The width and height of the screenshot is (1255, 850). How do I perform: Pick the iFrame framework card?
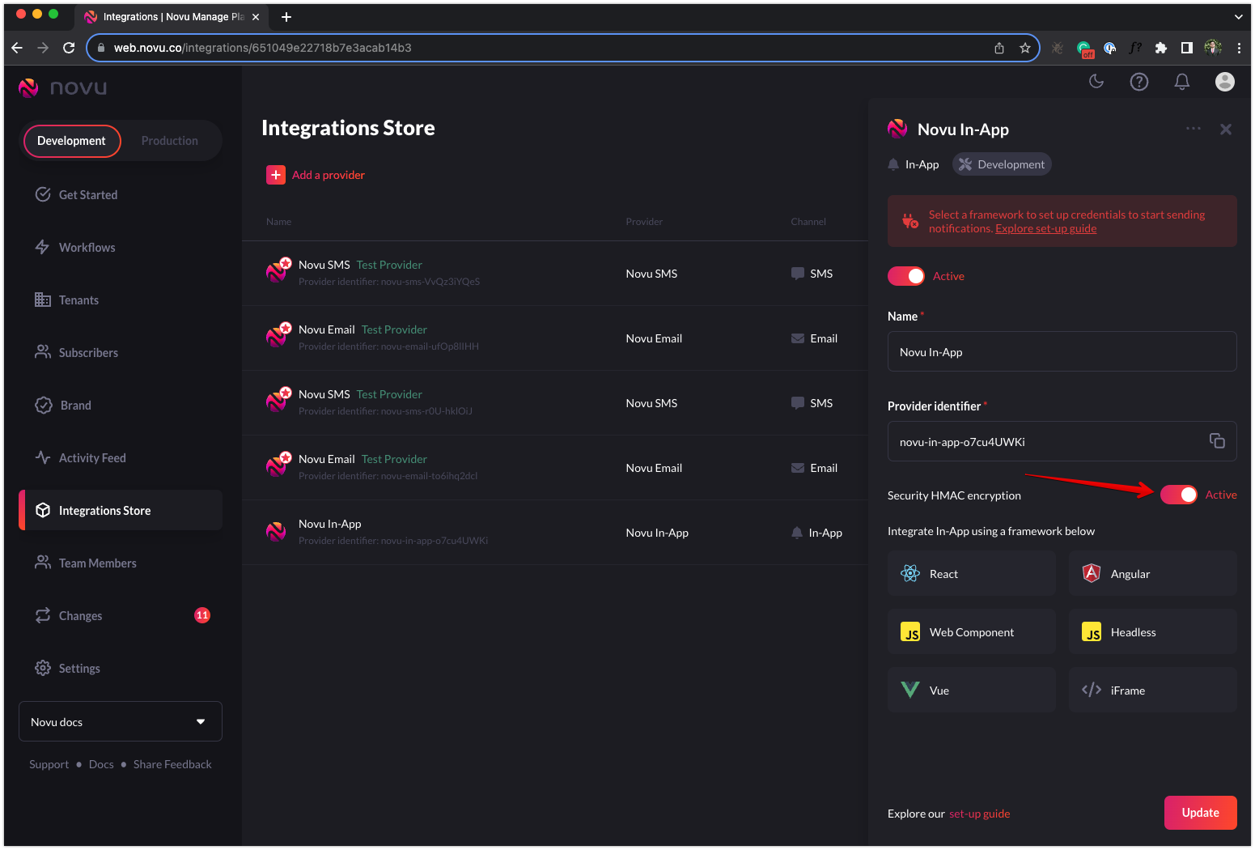tap(1153, 690)
